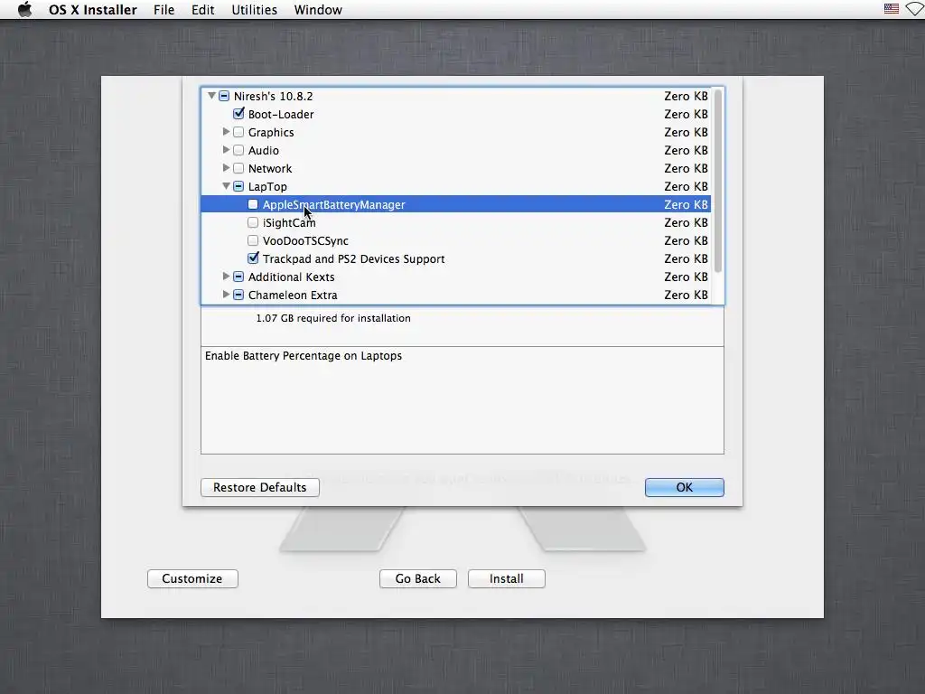The height and width of the screenshot is (694, 925).
Task: Enable the Network checkbox
Action: coord(238,168)
